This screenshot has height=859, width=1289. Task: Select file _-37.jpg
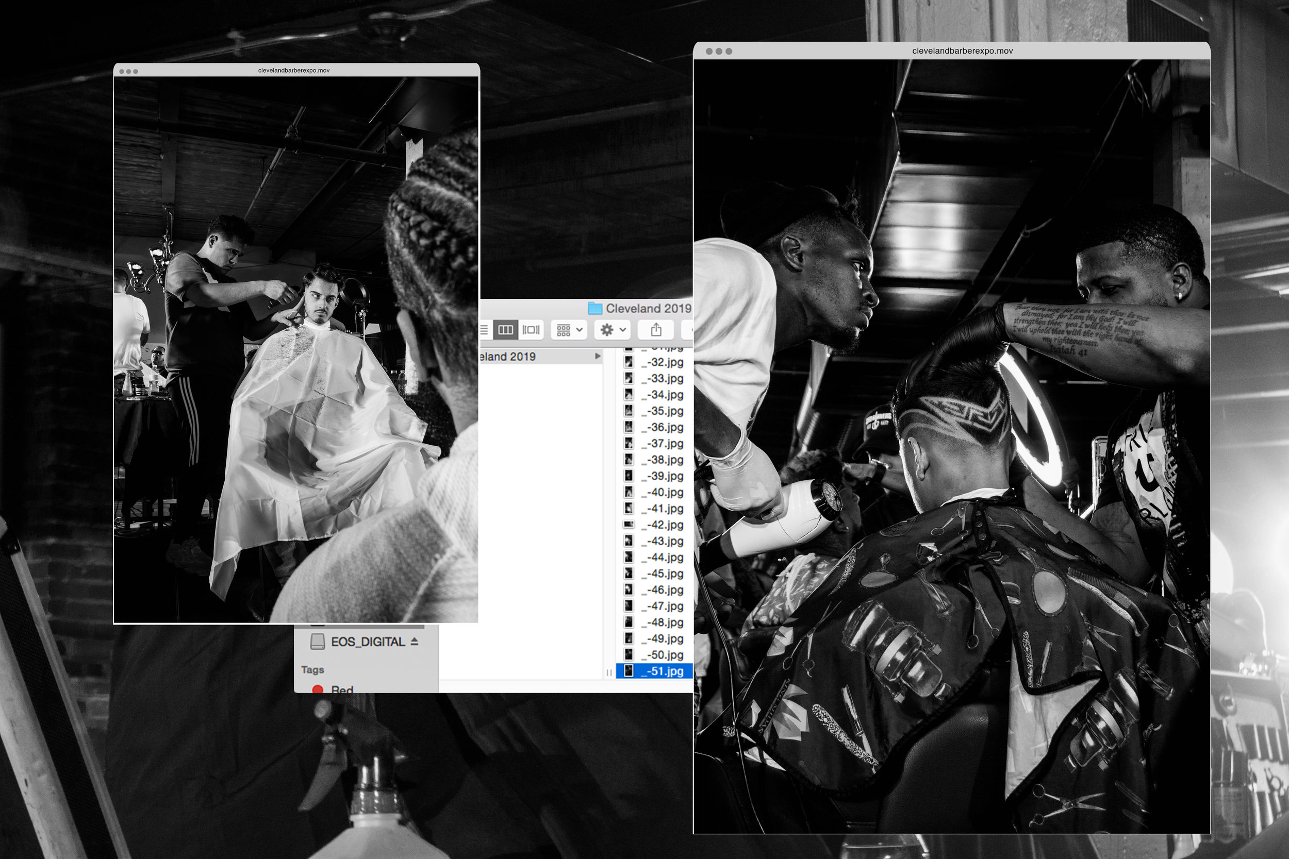(654, 443)
